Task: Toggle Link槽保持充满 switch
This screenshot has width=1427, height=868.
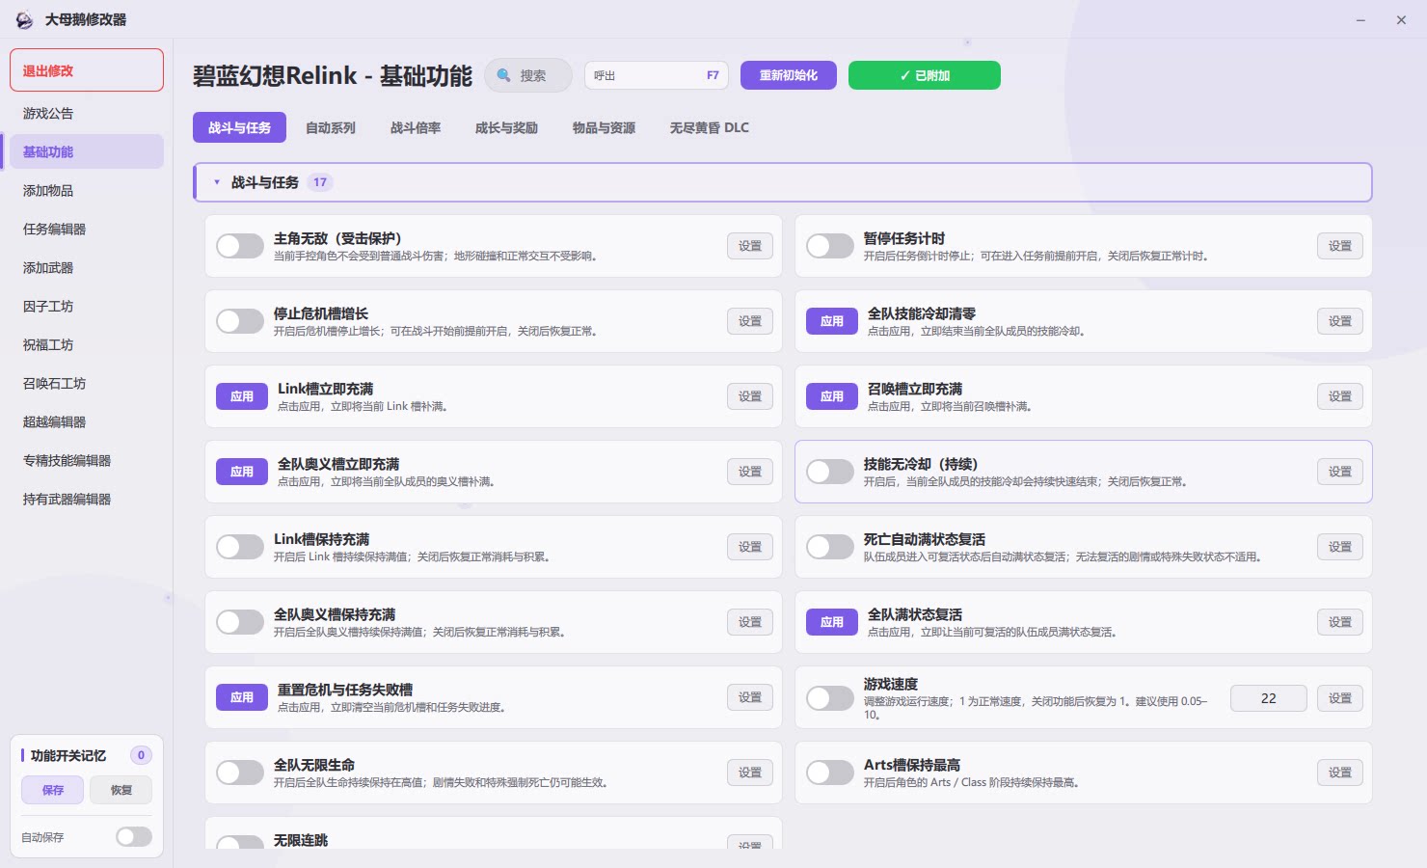Action: point(240,547)
